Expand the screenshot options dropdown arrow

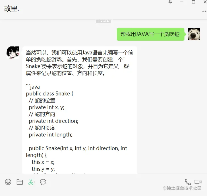34,182
